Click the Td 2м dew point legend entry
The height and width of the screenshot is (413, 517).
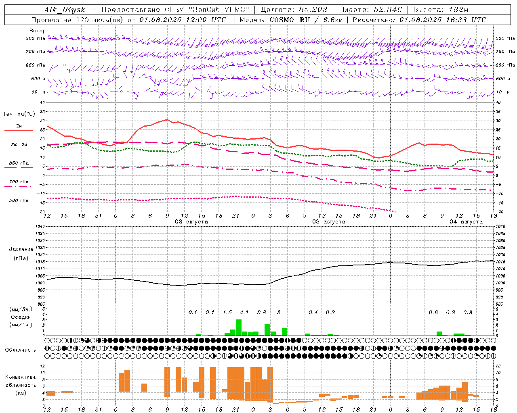[x=19, y=144]
